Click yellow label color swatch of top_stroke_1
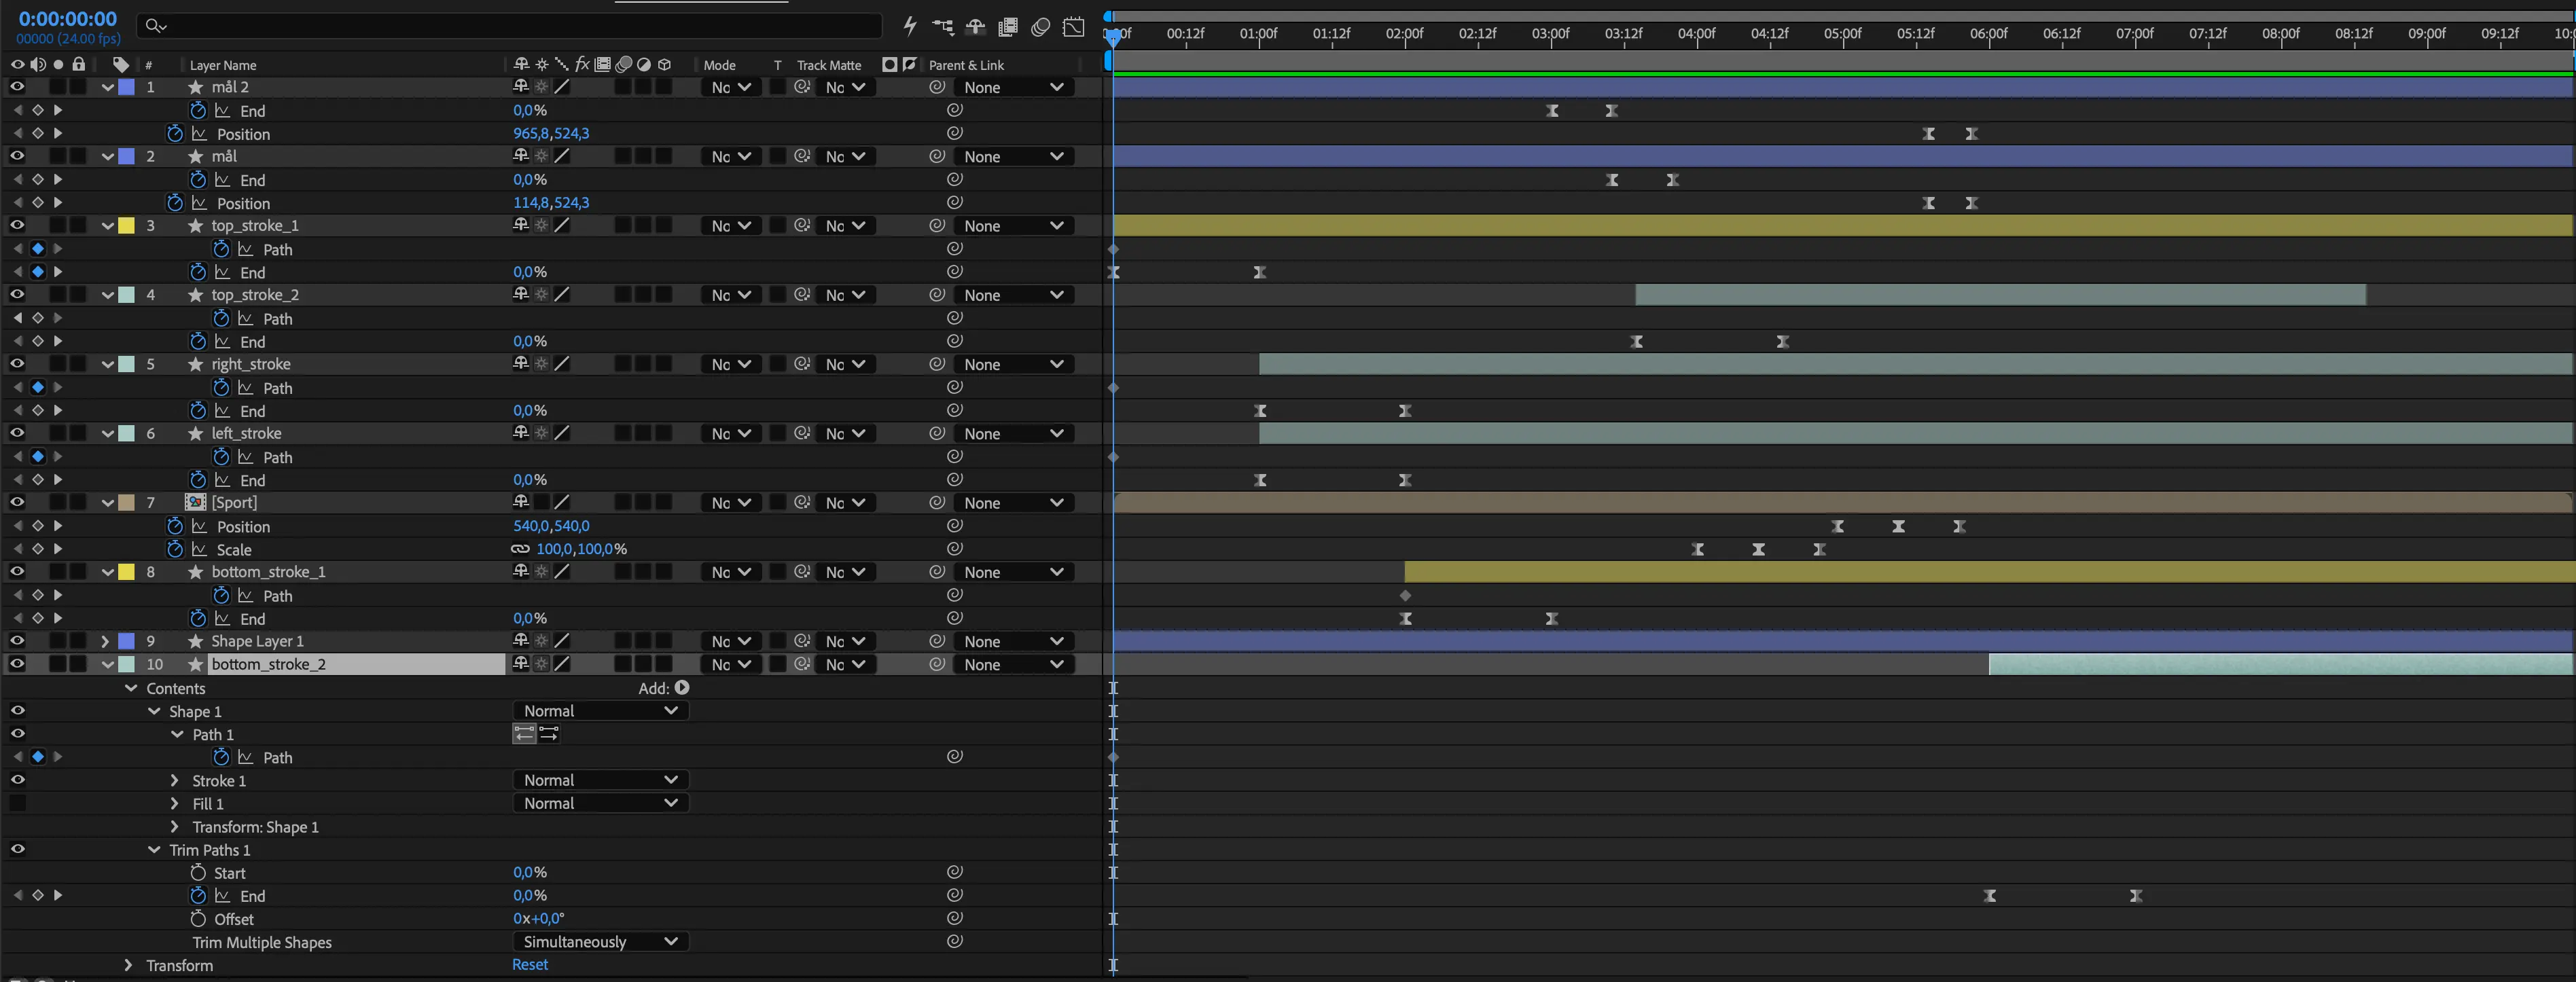This screenshot has width=2576, height=982. 127,226
